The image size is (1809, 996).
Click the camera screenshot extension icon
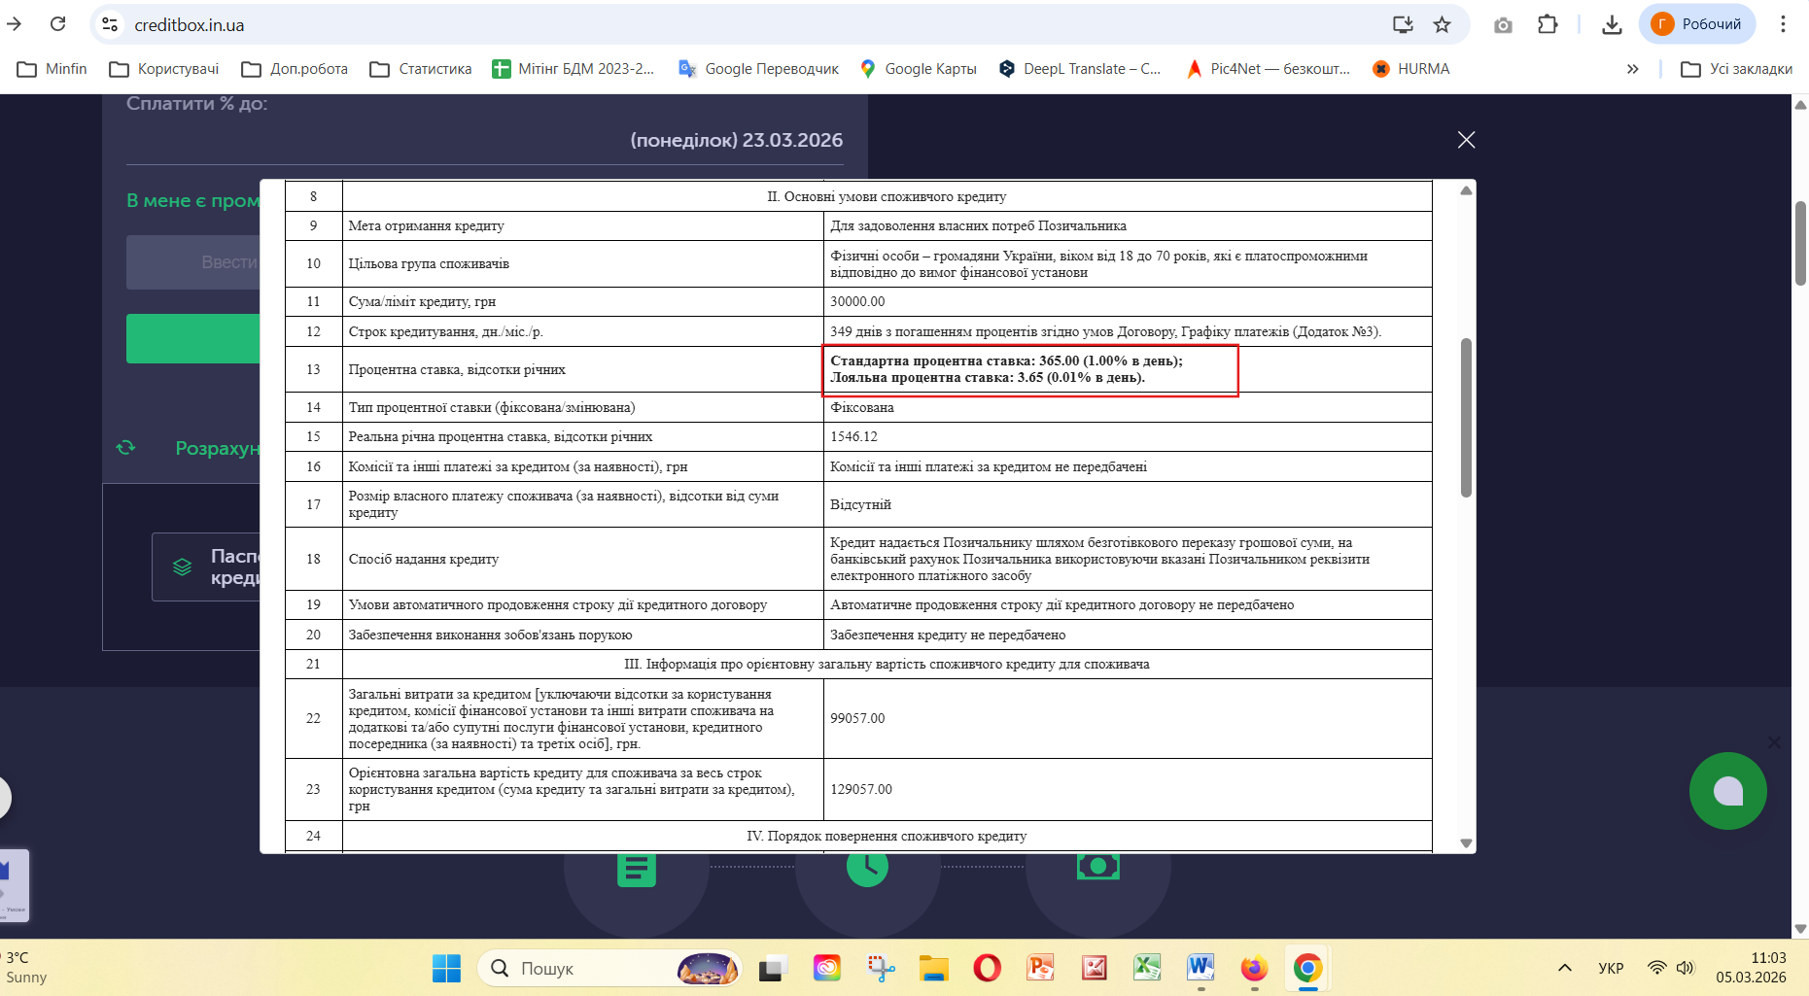coord(1503,24)
